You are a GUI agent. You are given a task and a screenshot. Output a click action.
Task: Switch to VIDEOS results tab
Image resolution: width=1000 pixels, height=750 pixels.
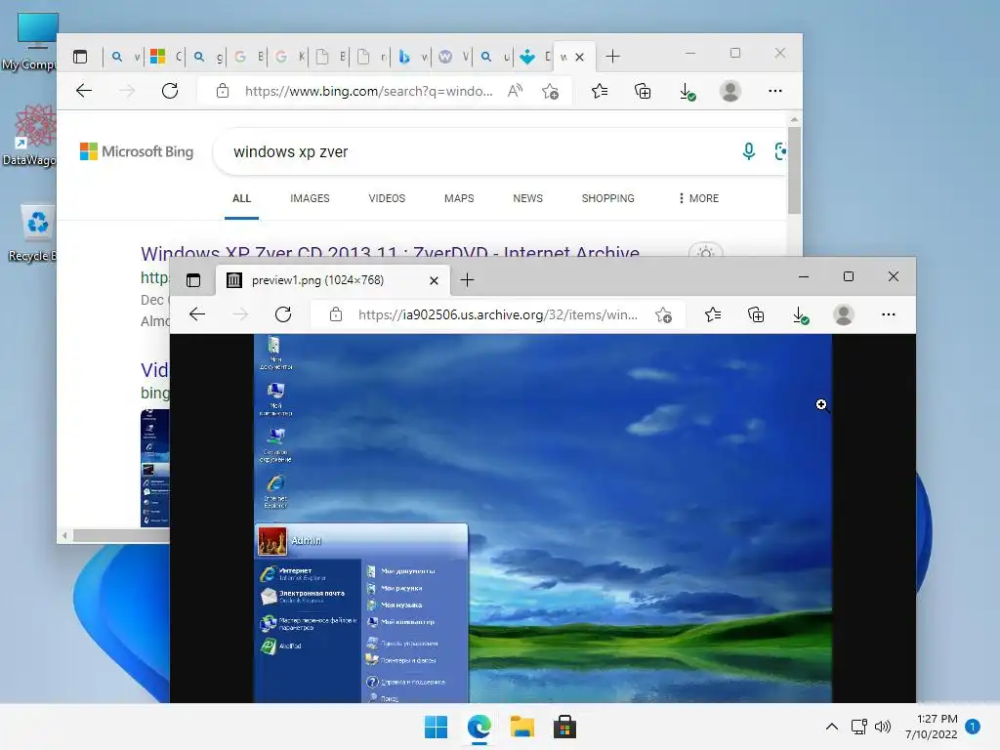pyautogui.click(x=387, y=198)
